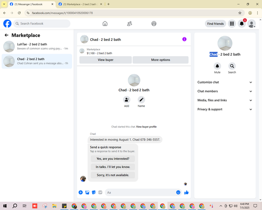Open a new Chrome tab
The image size is (262, 210).
[x=108, y=4]
